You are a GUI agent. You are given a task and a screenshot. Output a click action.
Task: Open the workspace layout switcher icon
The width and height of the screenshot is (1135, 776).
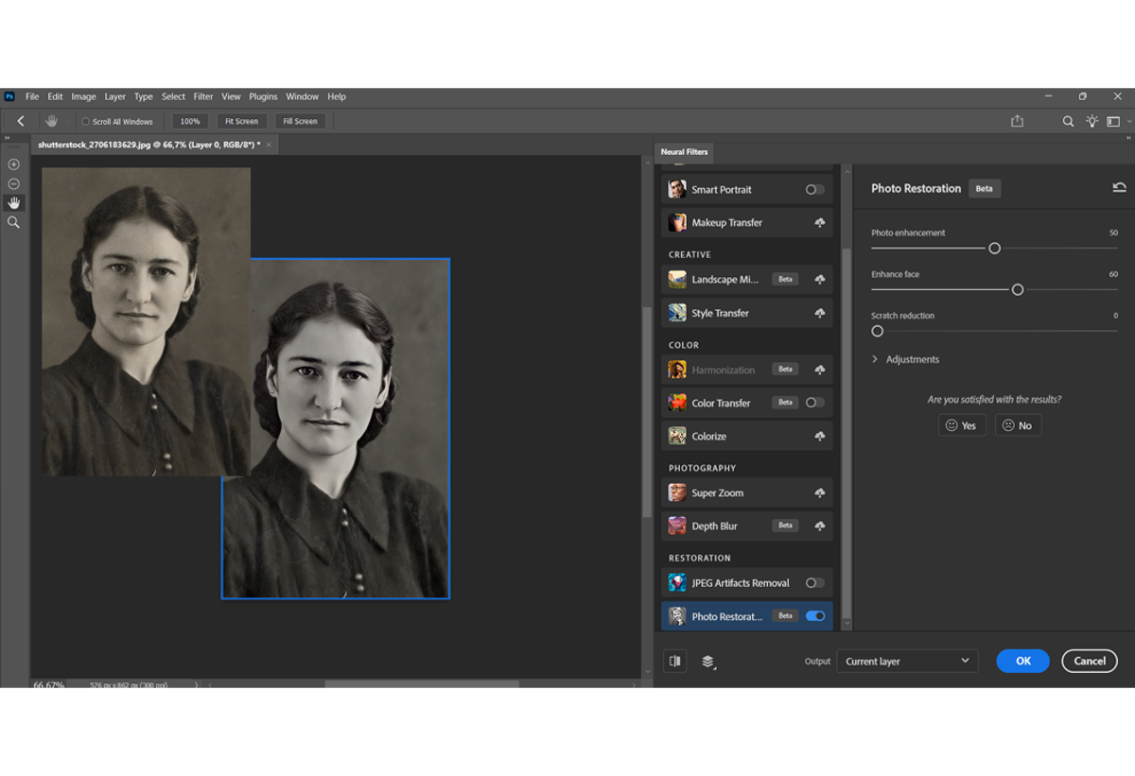[1113, 121]
